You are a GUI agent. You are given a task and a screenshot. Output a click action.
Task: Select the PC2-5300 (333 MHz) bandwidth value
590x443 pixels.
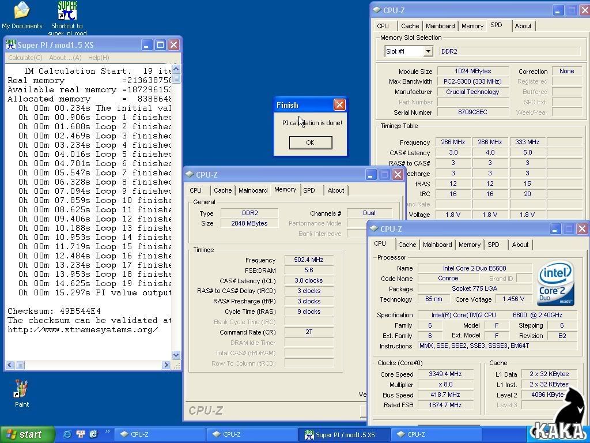click(x=472, y=81)
